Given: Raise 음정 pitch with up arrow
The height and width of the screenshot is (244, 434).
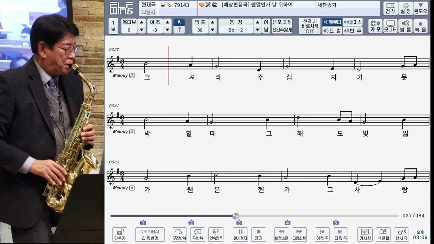Looking at the screenshot, I should coord(258,22).
